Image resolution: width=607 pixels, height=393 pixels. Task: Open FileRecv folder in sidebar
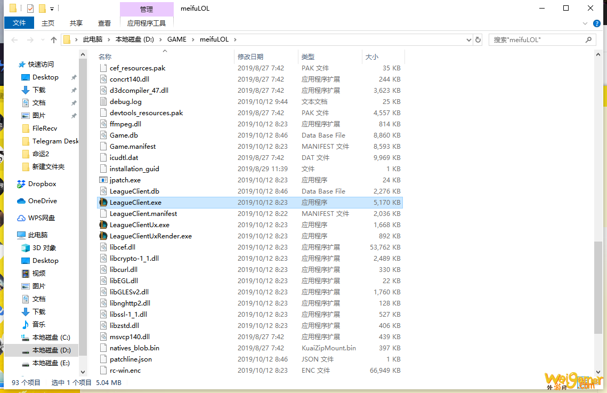click(x=45, y=128)
